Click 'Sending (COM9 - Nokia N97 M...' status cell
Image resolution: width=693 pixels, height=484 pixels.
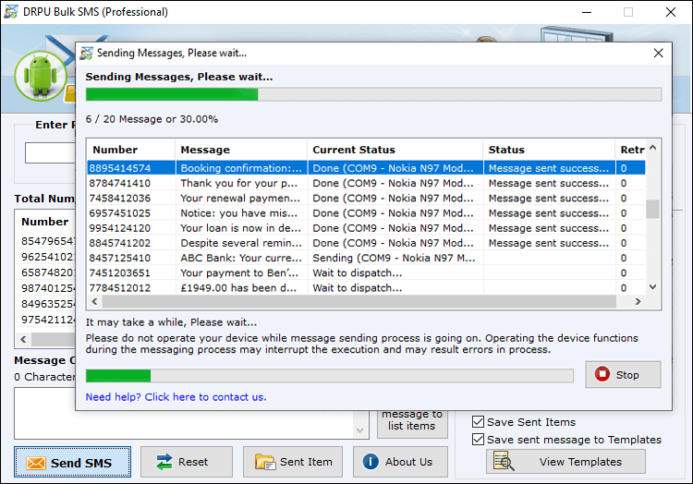(395, 259)
